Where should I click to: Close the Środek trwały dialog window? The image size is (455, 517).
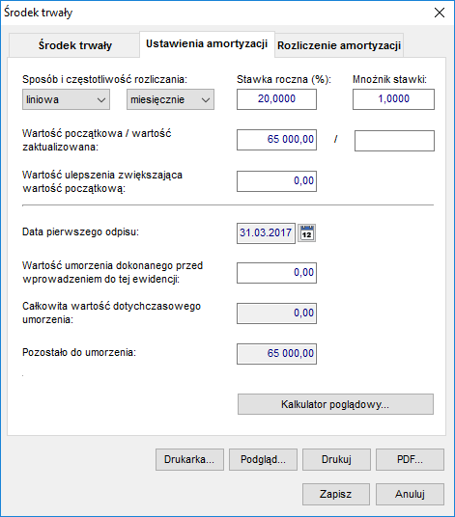pyautogui.click(x=440, y=13)
